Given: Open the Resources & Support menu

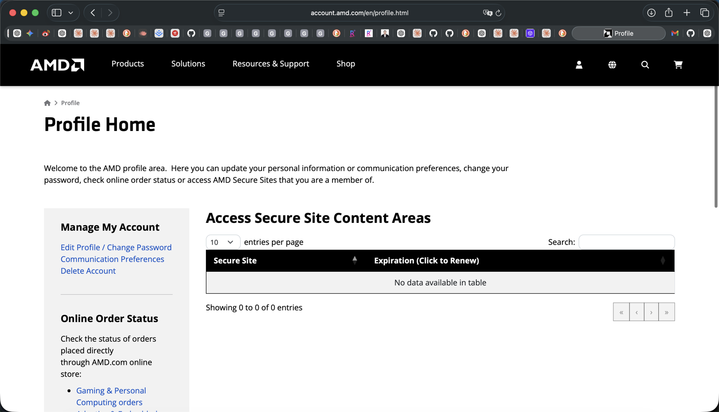Looking at the screenshot, I should point(270,64).
